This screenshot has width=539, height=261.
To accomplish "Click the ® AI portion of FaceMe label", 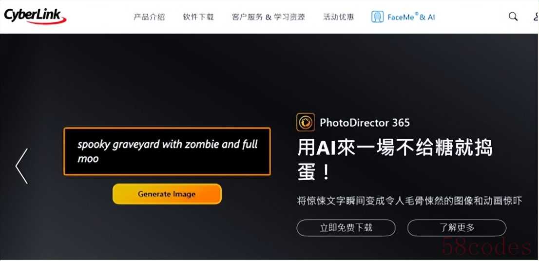I will coord(425,16).
